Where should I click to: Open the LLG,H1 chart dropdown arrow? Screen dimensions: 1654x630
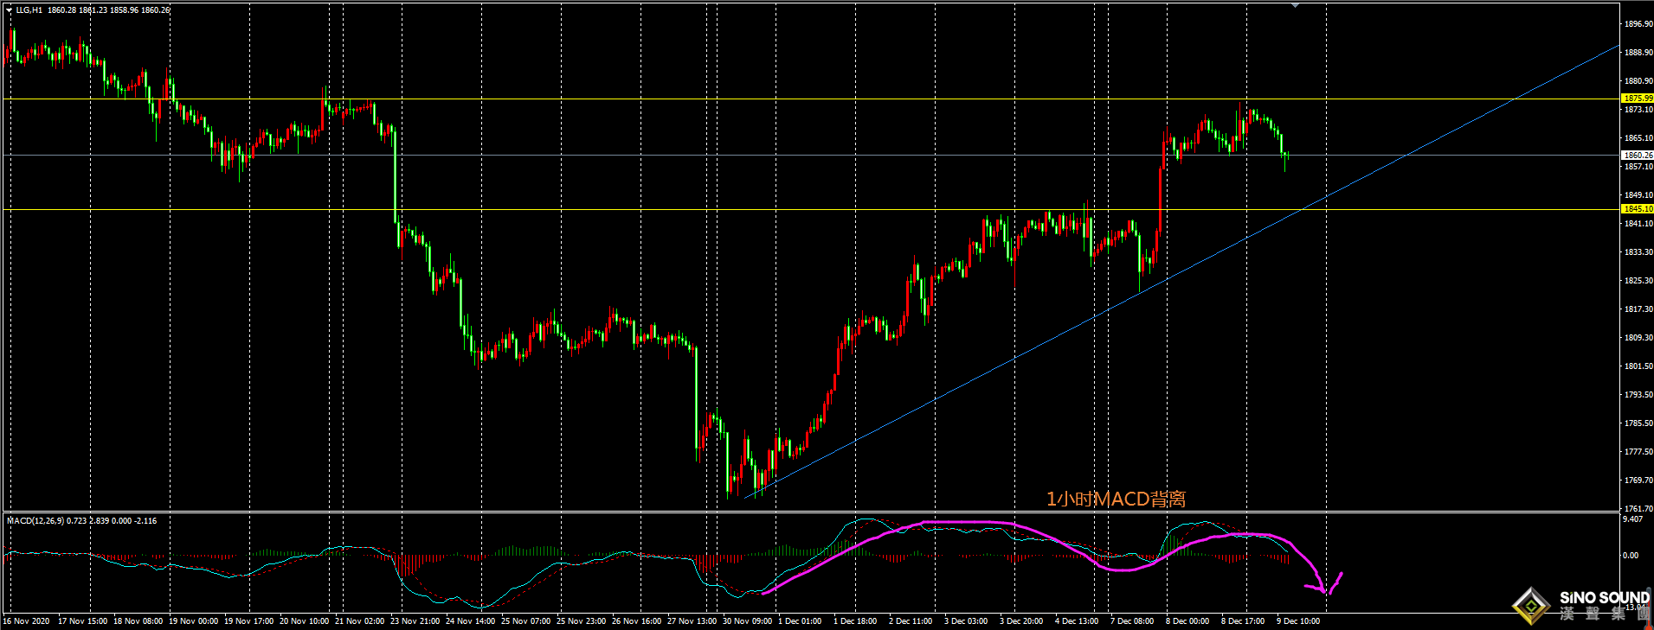pos(9,10)
